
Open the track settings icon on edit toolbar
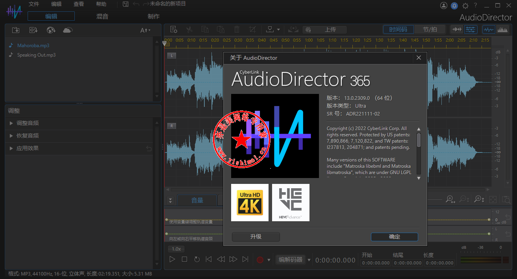(x=174, y=29)
